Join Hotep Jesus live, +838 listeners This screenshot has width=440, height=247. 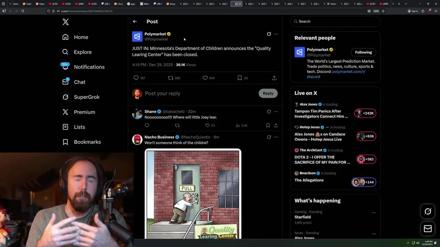pyautogui.click(x=366, y=136)
